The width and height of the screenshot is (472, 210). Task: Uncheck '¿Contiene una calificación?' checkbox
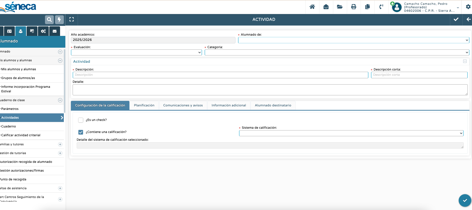tap(81, 132)
